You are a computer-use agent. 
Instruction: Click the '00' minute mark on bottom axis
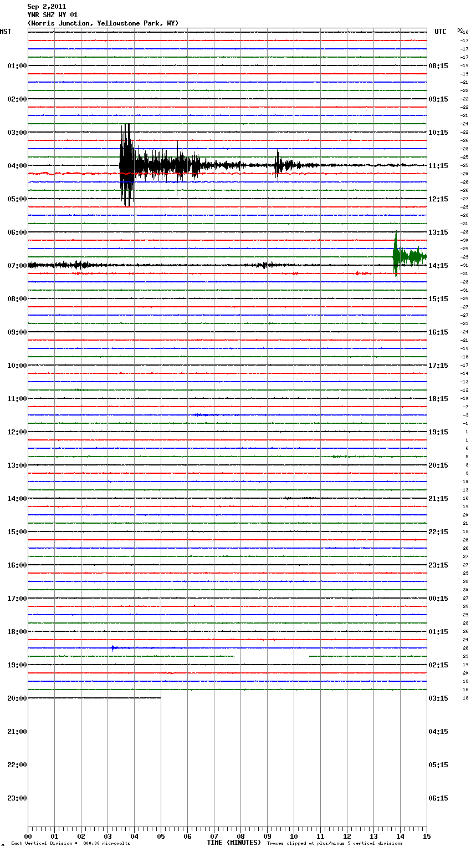coord(28,837)
